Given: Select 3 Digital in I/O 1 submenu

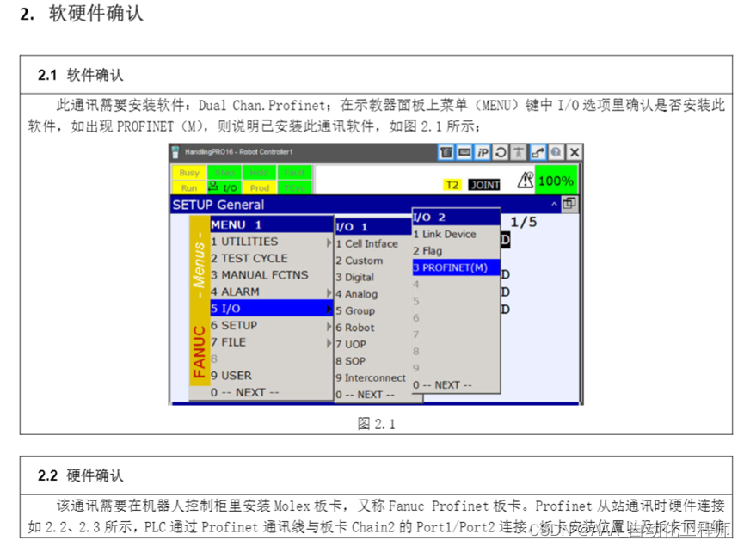Looking at the screenshot, I should (373, 278).
